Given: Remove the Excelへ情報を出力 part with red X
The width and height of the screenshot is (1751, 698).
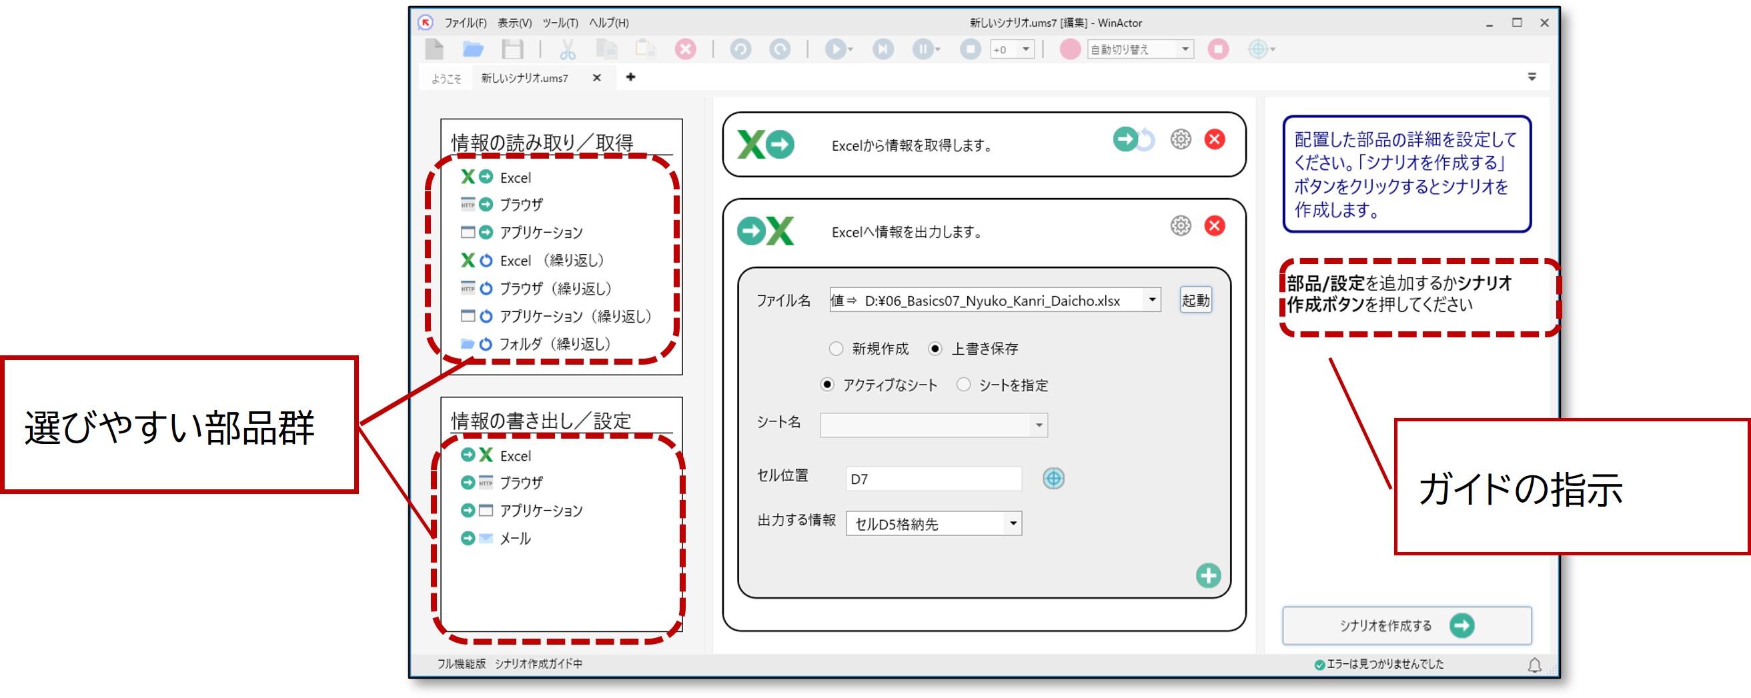Looking at the screenshot, I should coord(1215,225).
